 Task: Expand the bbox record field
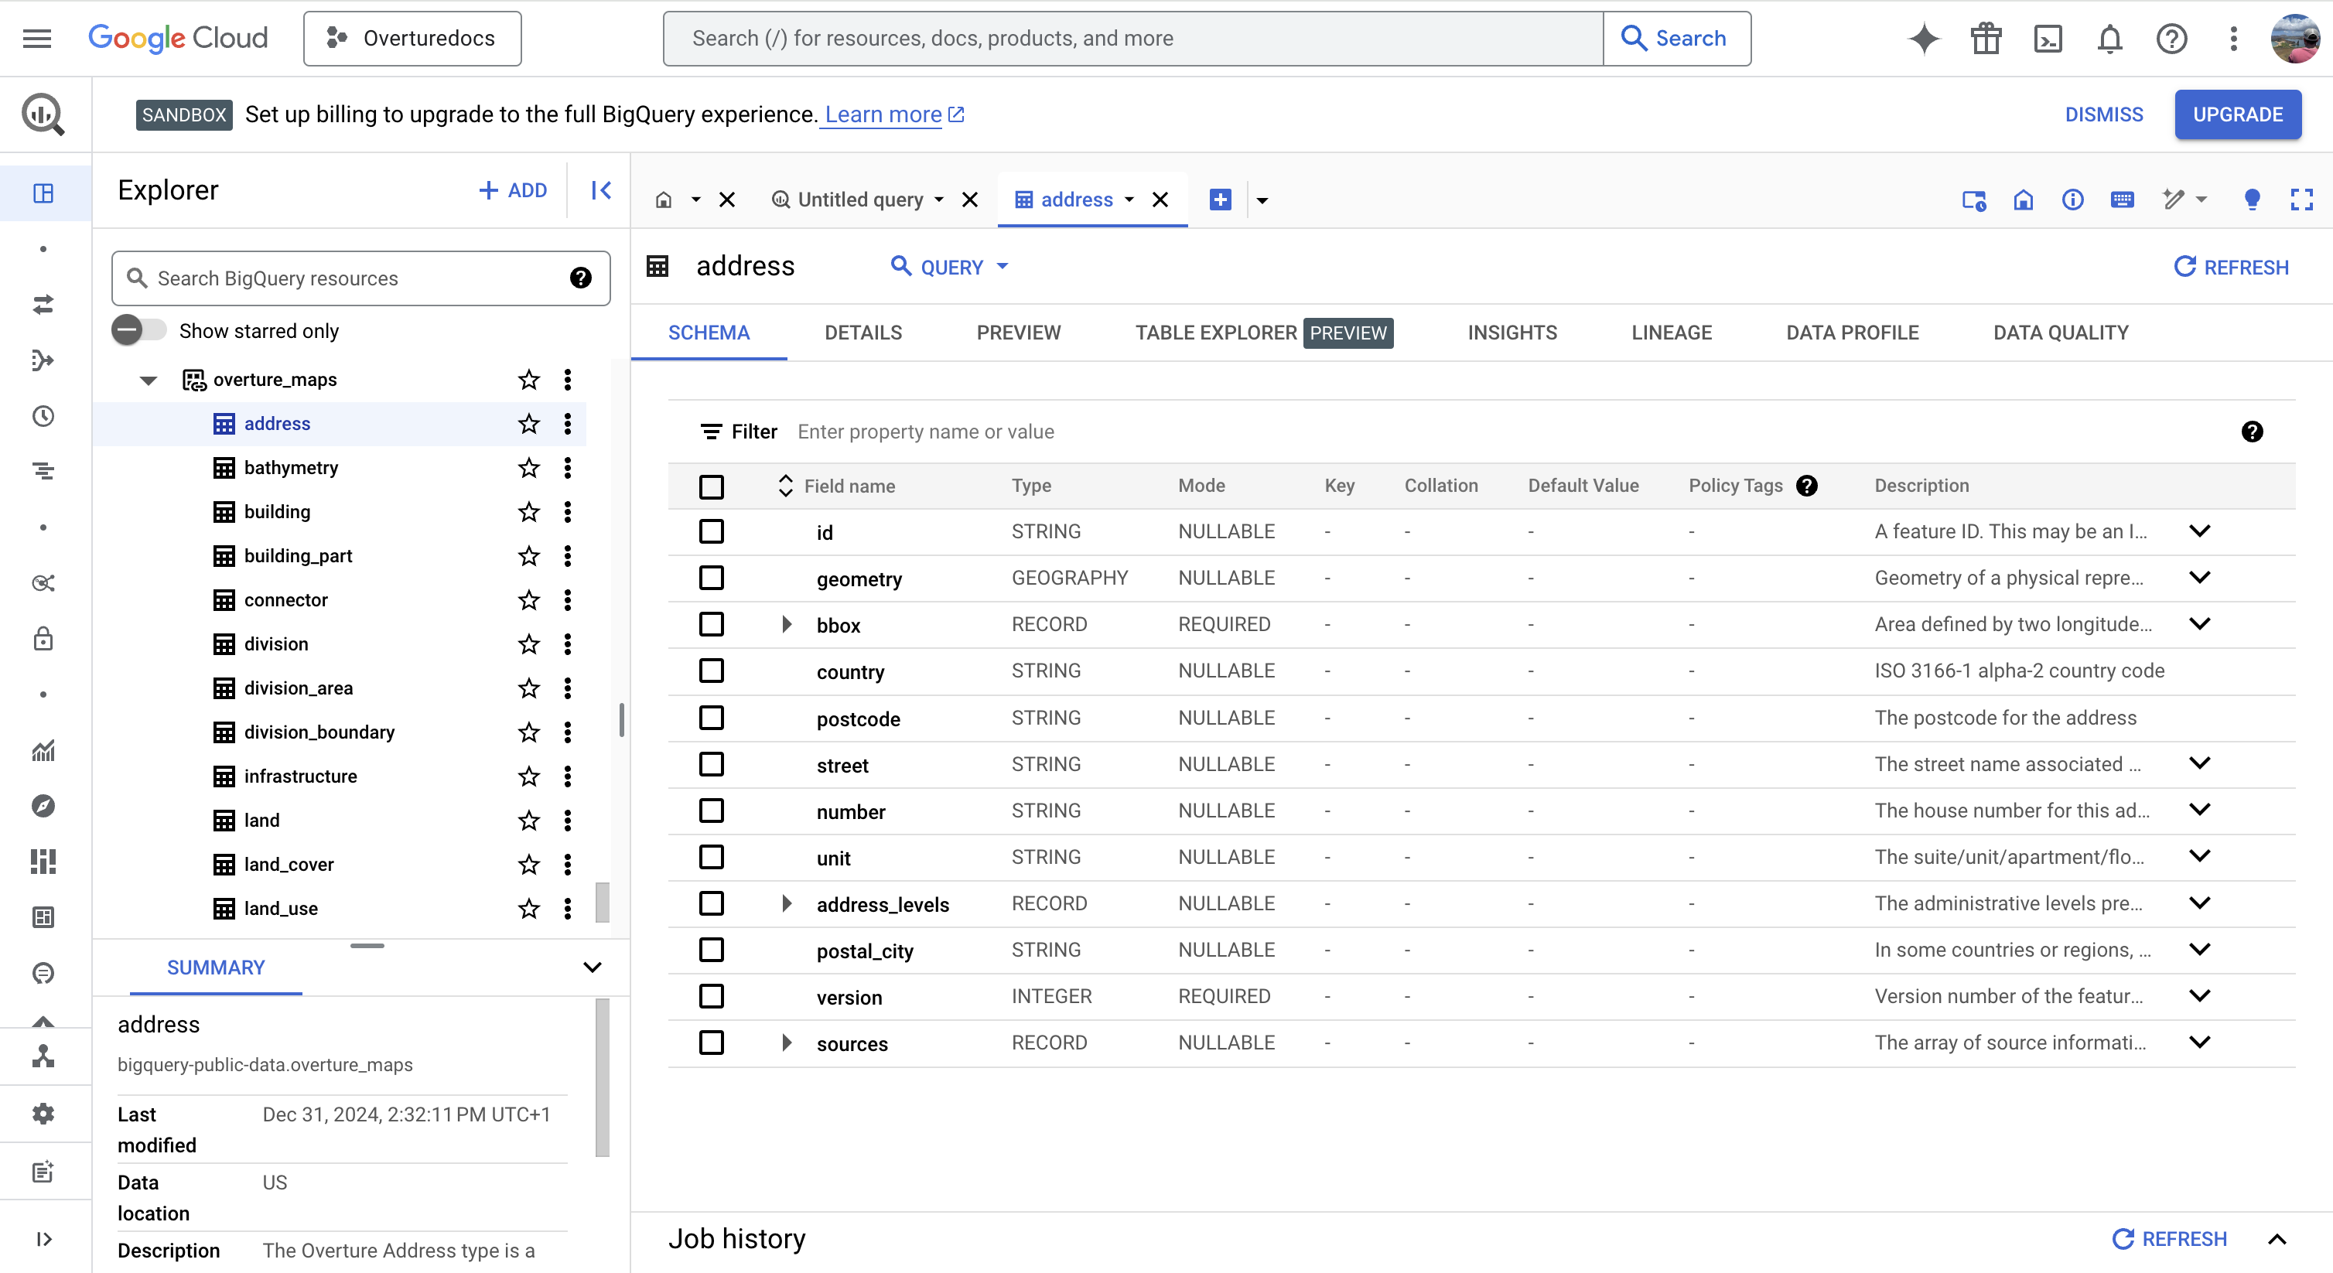pyautogui.click(x=786, y=624)
